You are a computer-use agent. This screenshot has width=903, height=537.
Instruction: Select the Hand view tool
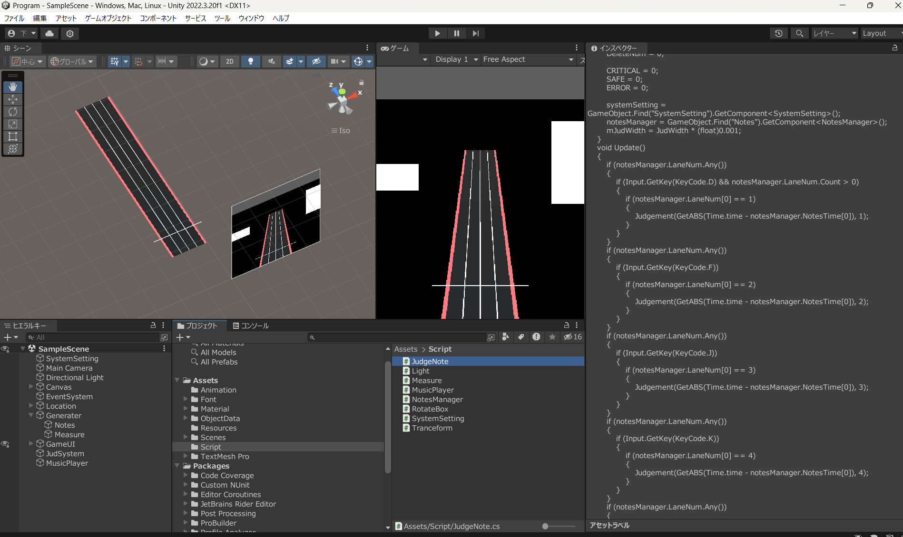pos(13,87)
